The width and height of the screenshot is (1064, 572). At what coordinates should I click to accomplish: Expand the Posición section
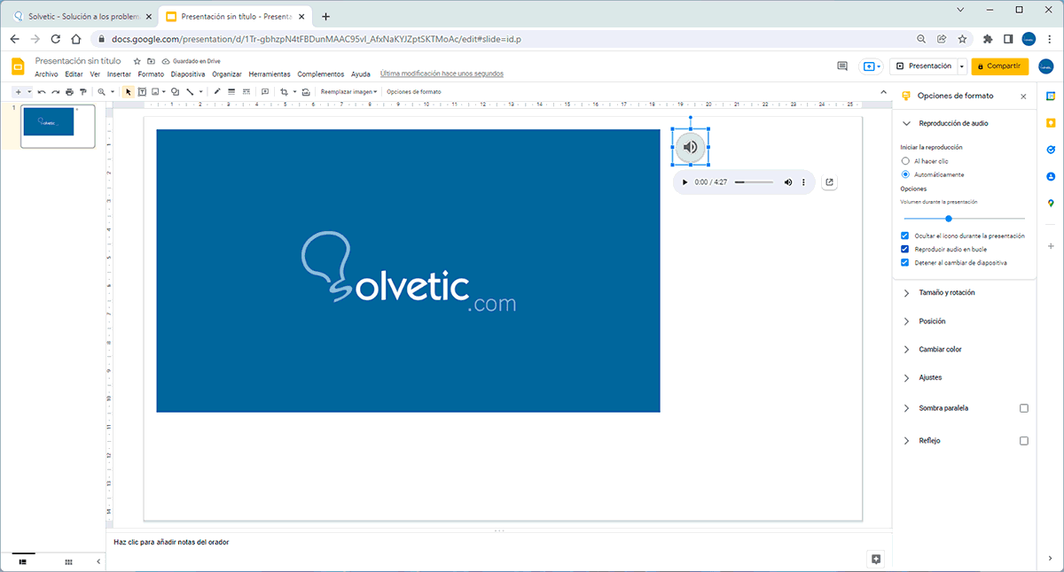pos(906,321)
